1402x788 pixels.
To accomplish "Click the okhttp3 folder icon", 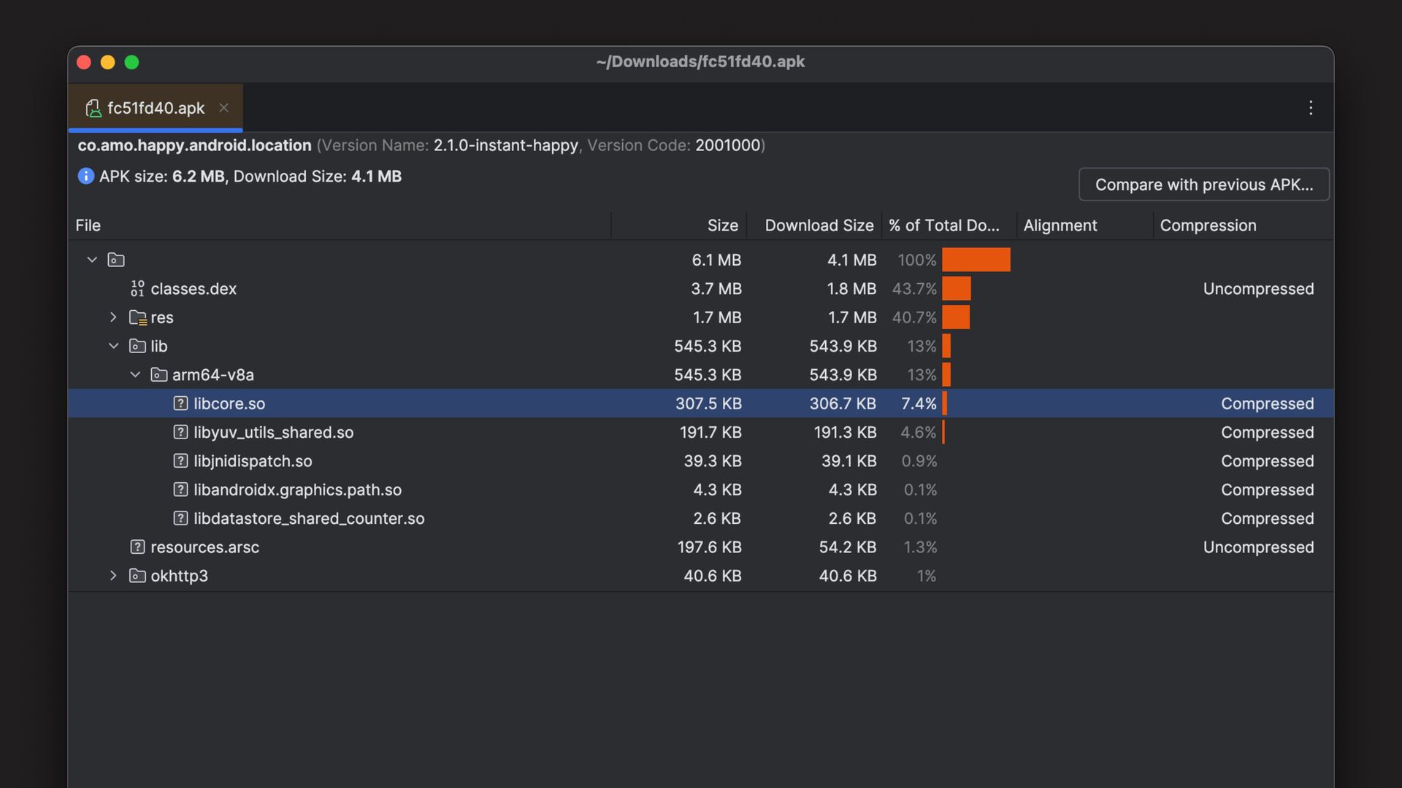I will pyautogui.click(x=137, y=576).
